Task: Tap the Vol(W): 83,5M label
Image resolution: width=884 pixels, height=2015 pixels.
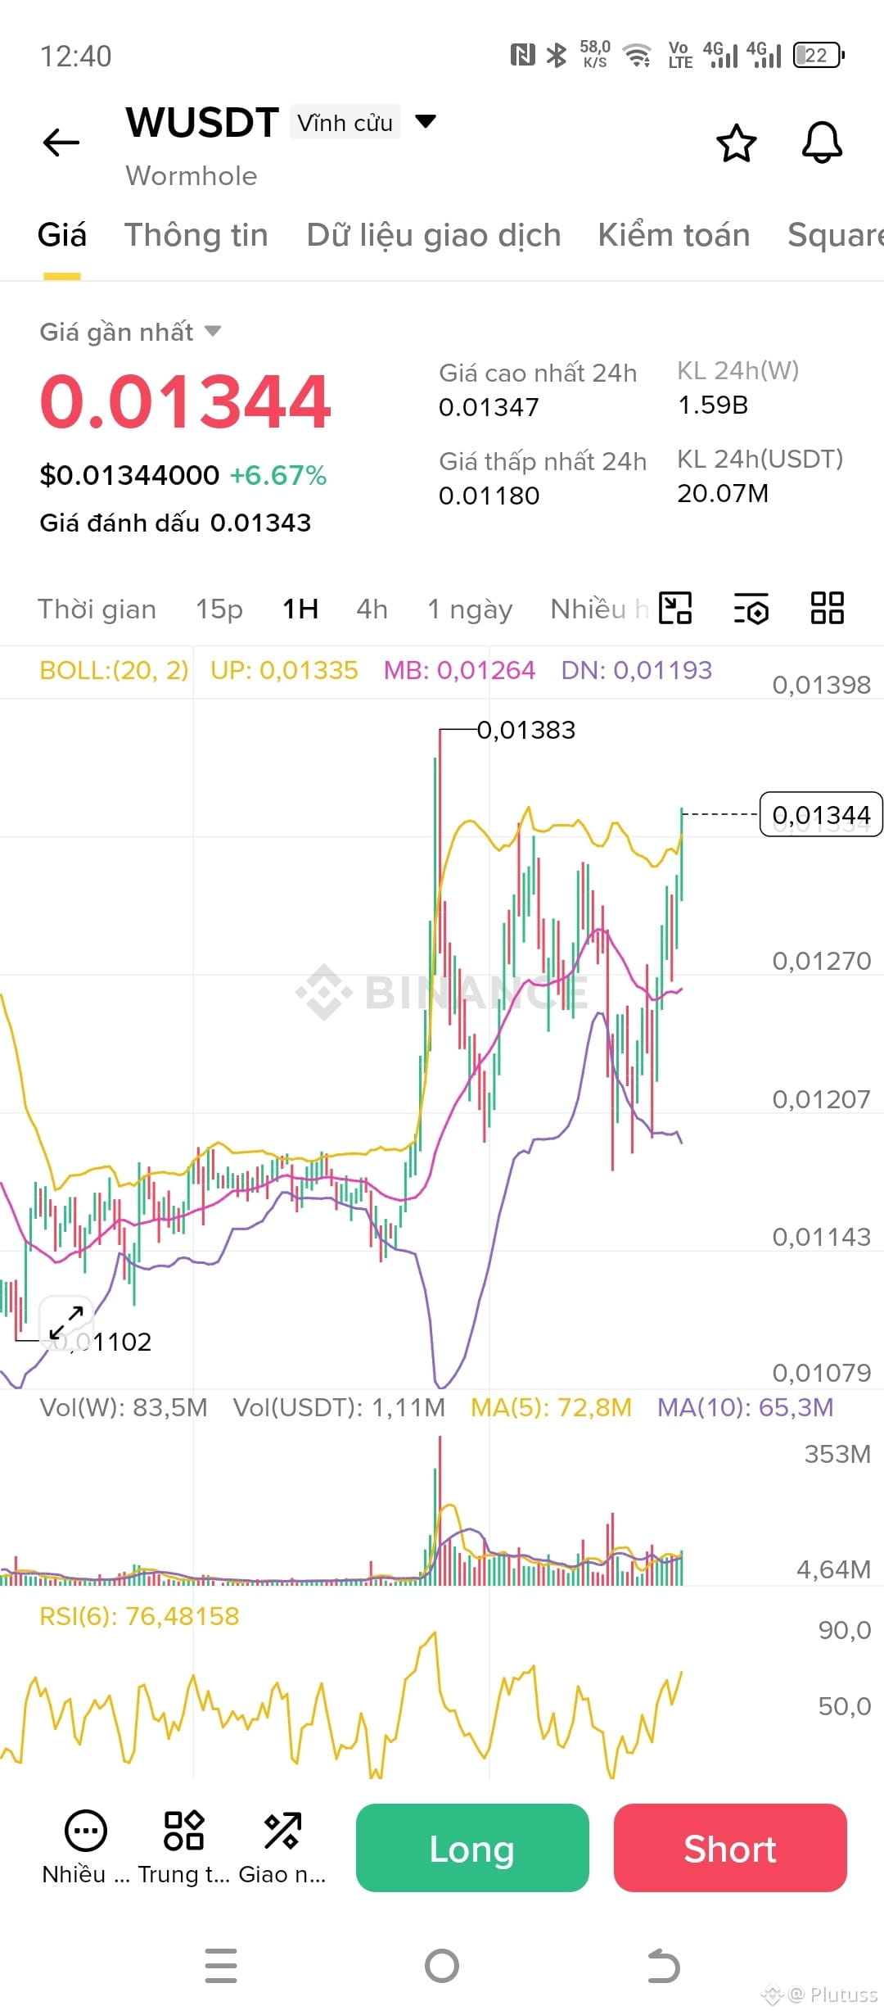Action: click(x=124, y=1407)
